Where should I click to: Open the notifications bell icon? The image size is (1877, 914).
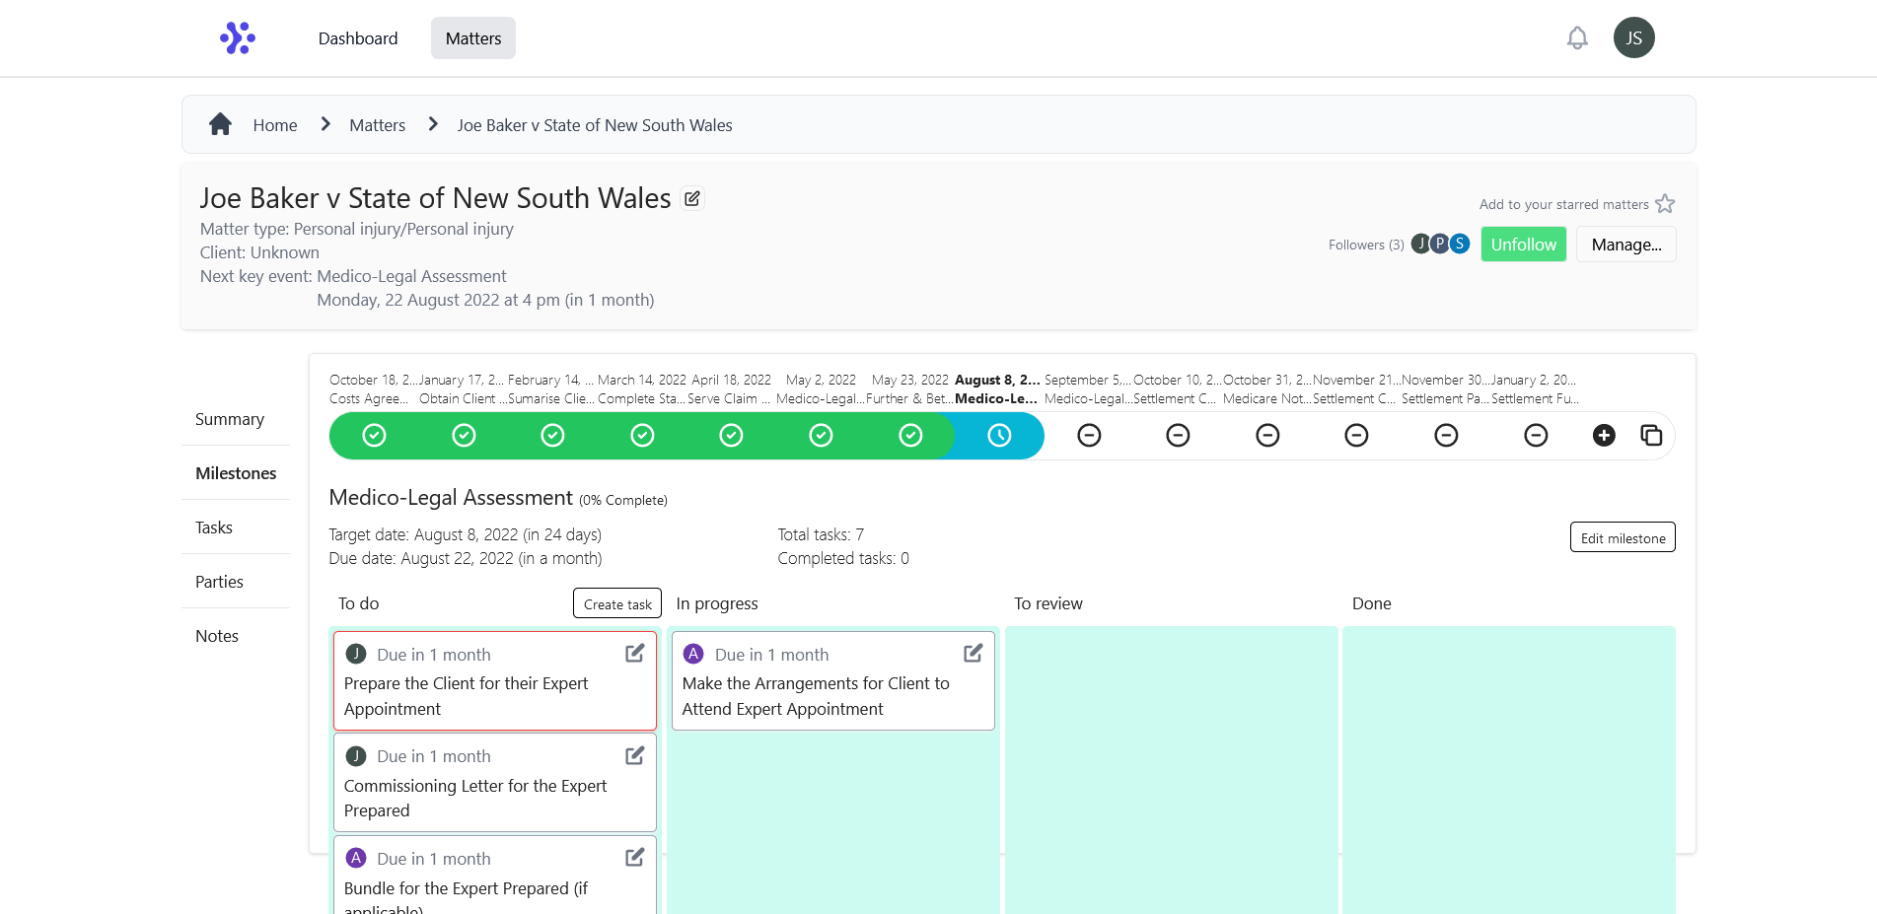pyautogui.click(x=1577, y=37)
